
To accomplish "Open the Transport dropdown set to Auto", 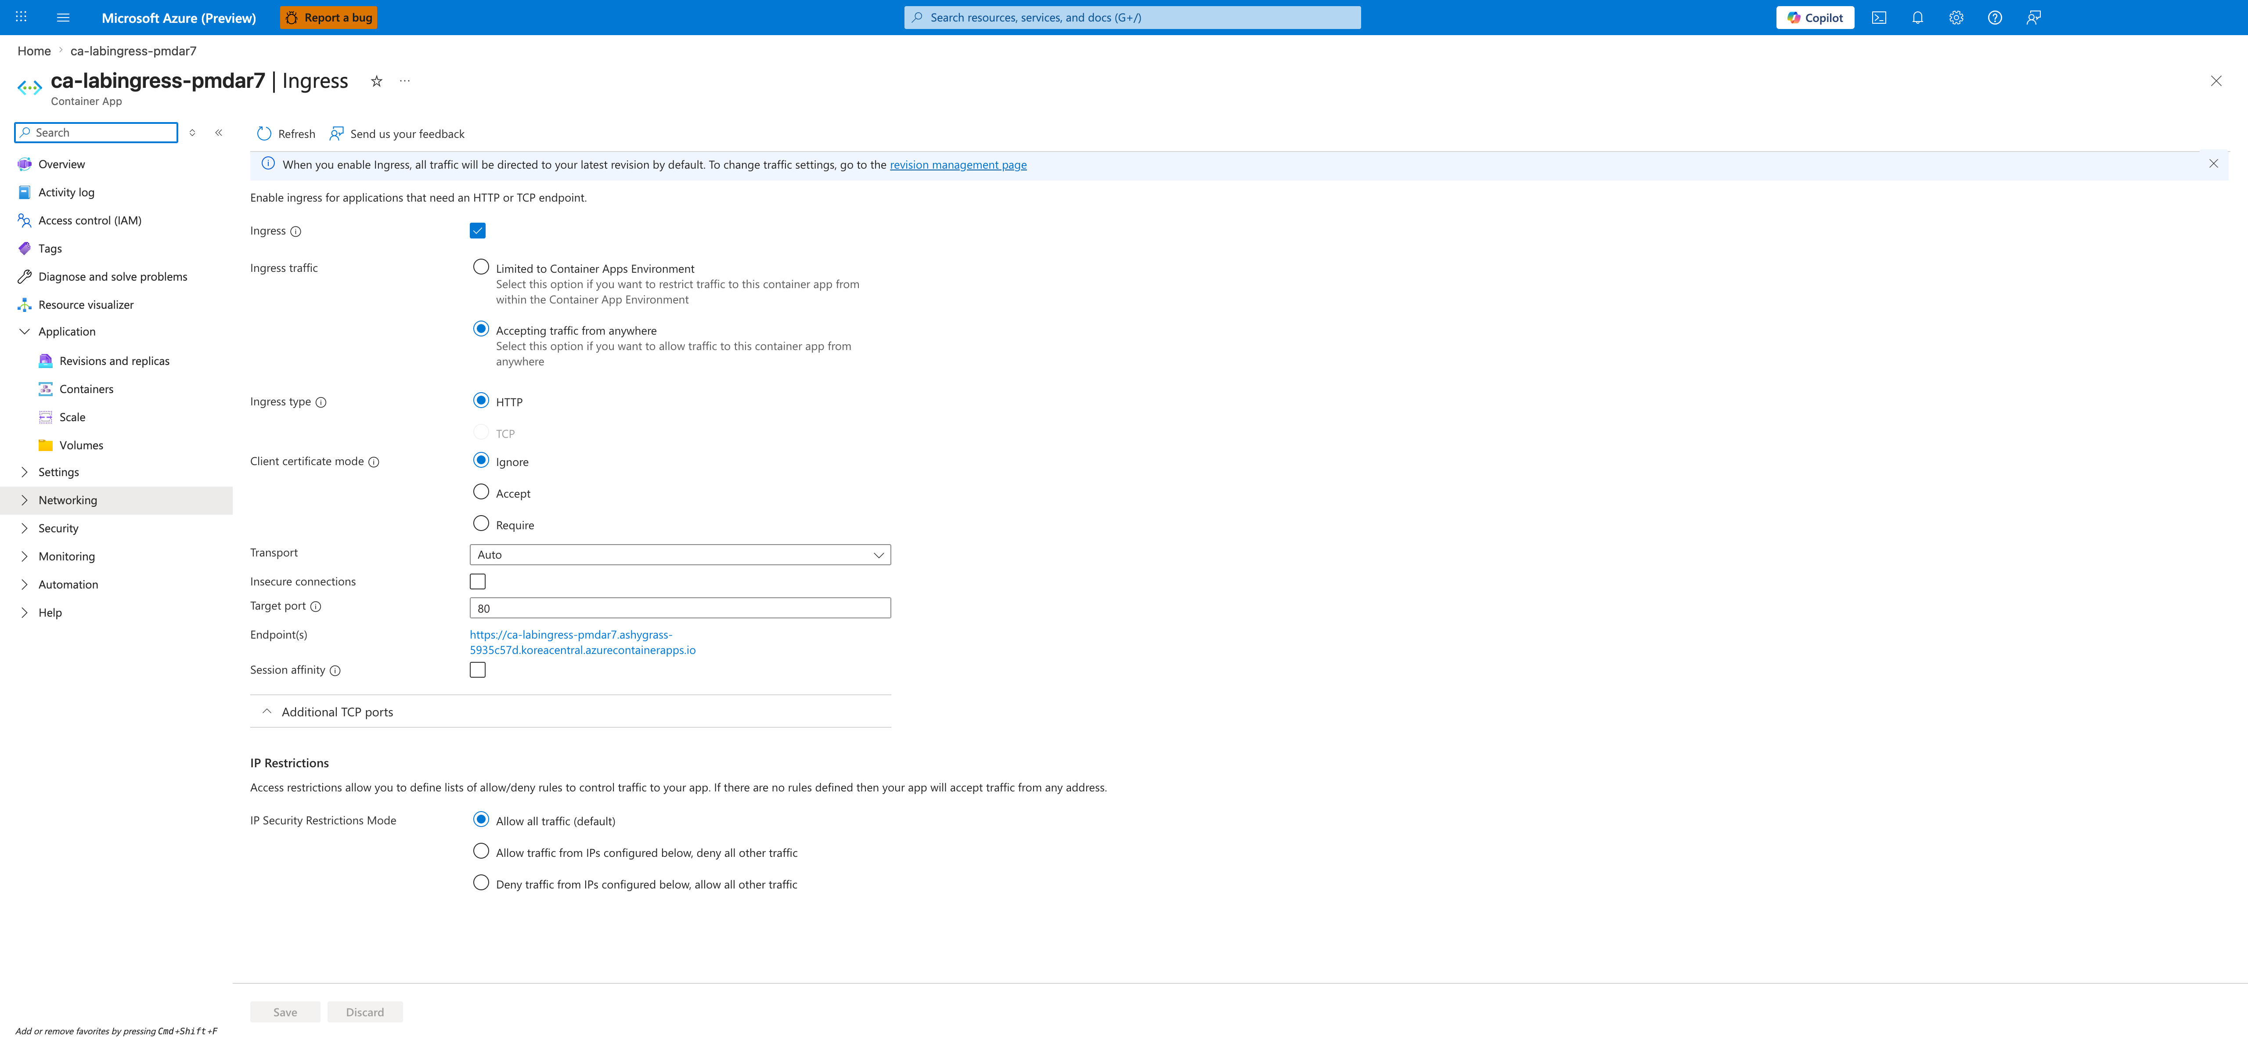I will 680,555.
